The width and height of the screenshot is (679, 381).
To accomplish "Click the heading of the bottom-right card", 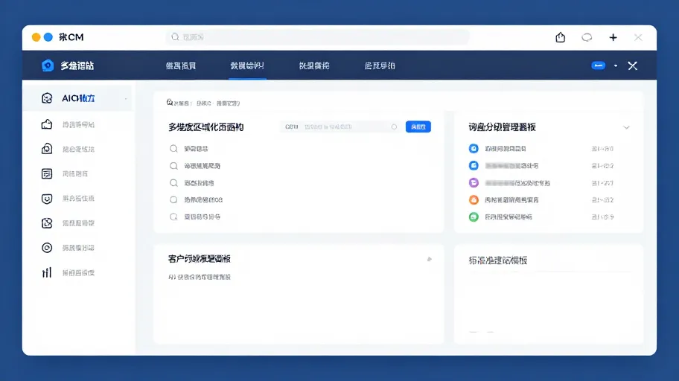I will pos(498,260).
